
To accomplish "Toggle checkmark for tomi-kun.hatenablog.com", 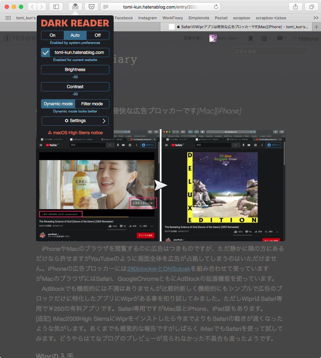I will (46, 52).
